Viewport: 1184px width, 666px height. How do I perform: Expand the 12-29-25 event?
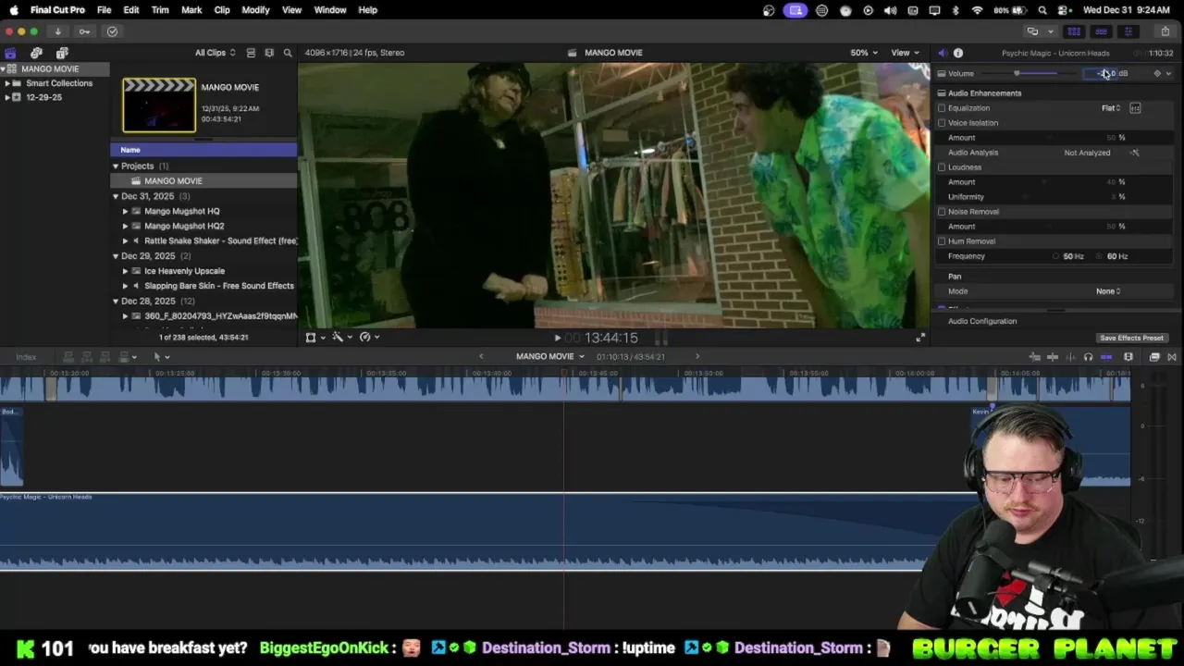[x=7, y=97]
